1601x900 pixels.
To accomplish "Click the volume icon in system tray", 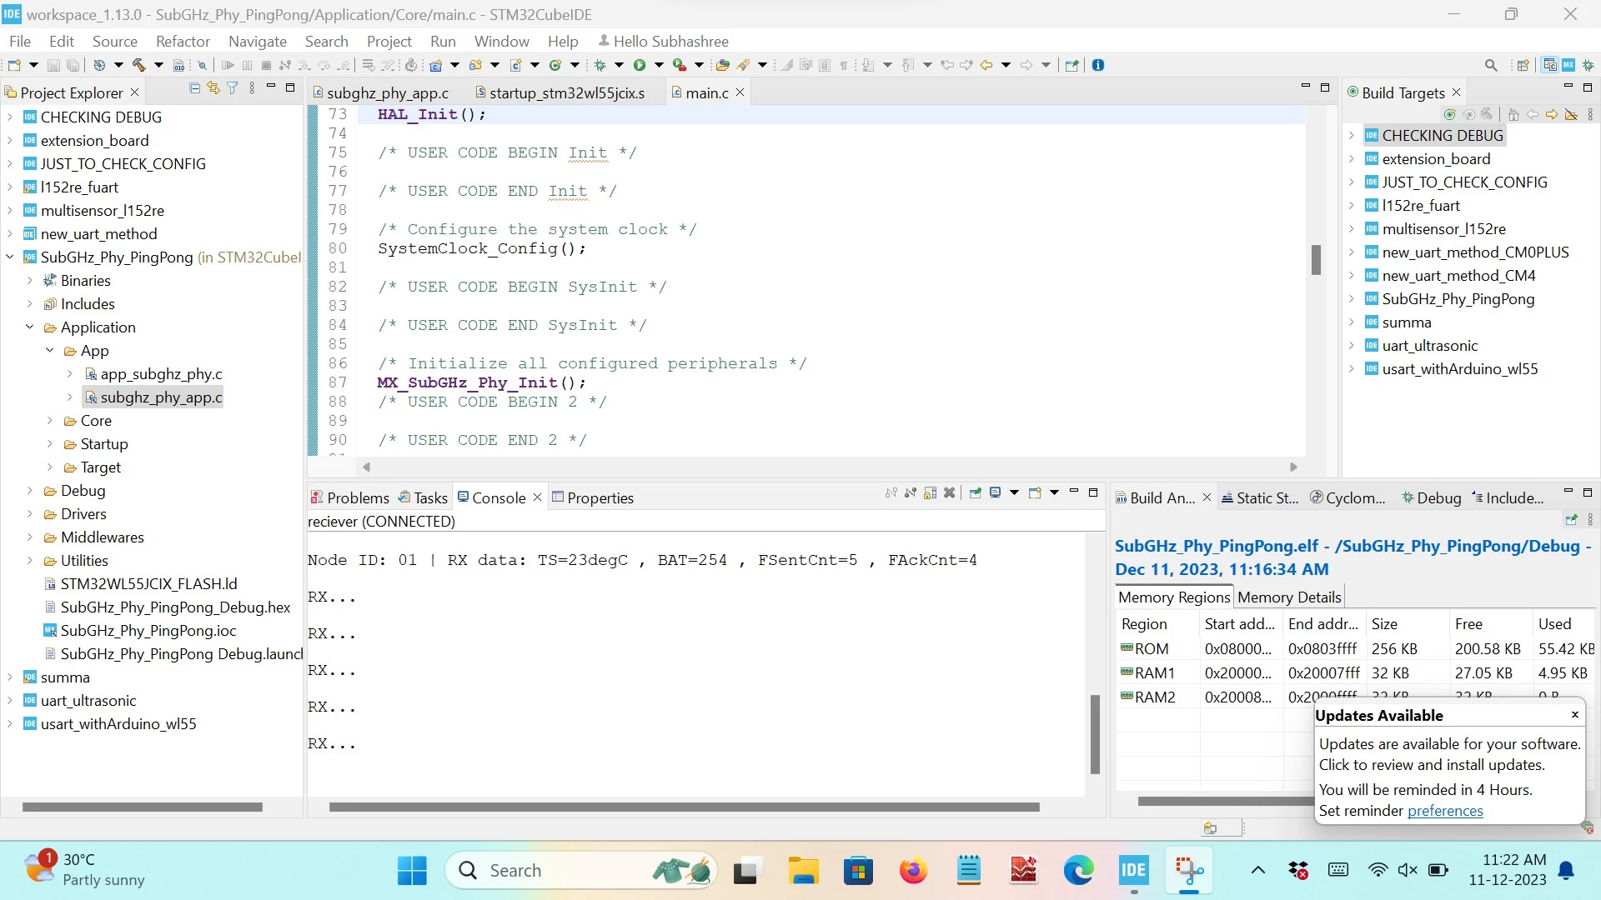I will pyautogui.click(x=1408, y=870).
